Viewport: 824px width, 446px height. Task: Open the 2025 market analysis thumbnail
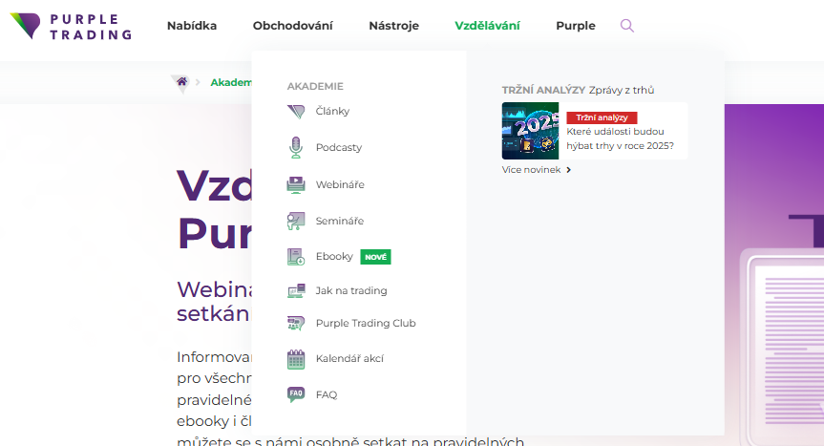530,131
